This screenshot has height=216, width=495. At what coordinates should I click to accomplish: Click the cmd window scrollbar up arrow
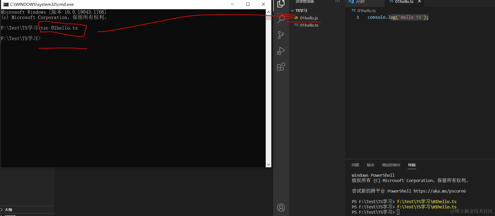point(268,12)
